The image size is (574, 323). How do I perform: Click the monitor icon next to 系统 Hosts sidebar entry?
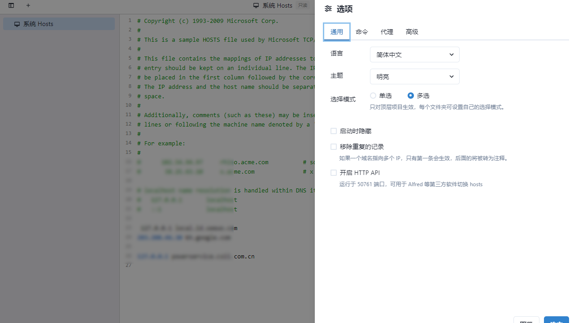point(17,24)
